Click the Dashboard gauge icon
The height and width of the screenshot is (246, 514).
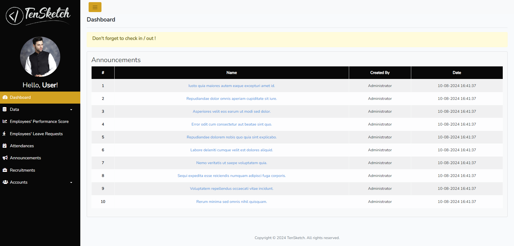click(x=5, y=97)
